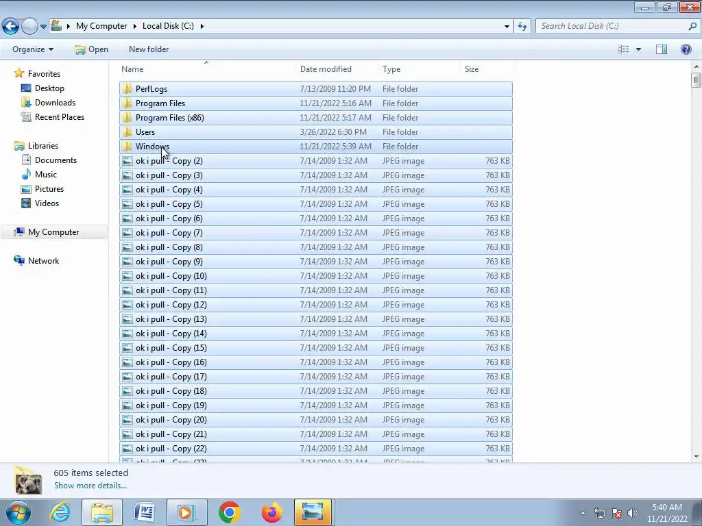Select file ok i pull - Copy (22)
This screenshot has height=526, width=702.
[316, 449]
